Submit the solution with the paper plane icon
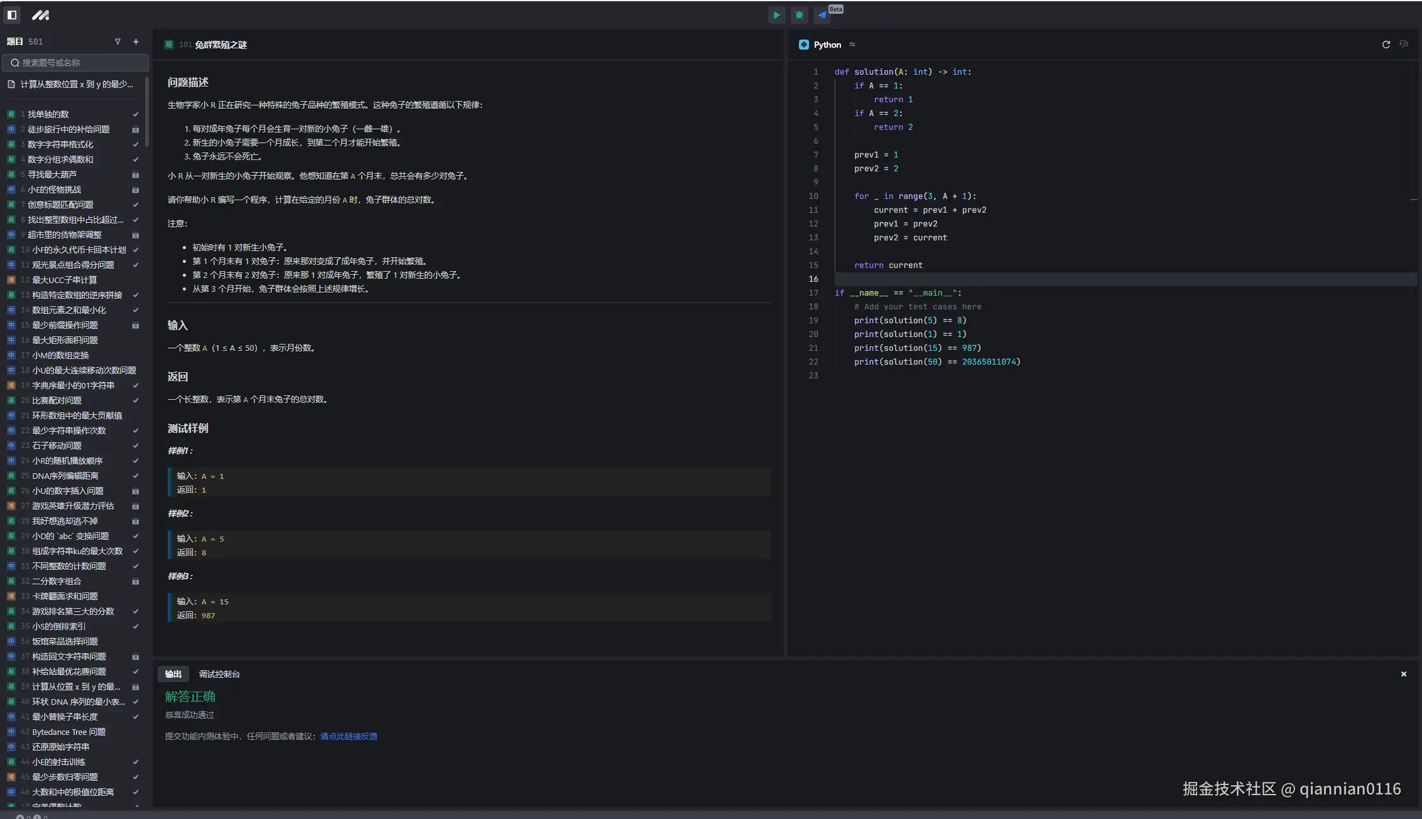This screenshot has width=1422, height=819. [x=822, y=15]
